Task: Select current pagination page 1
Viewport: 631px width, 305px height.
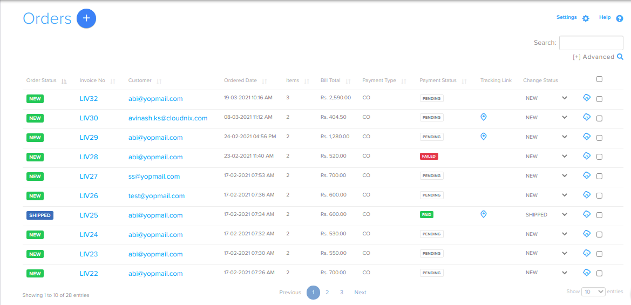Action: (314, 293)
